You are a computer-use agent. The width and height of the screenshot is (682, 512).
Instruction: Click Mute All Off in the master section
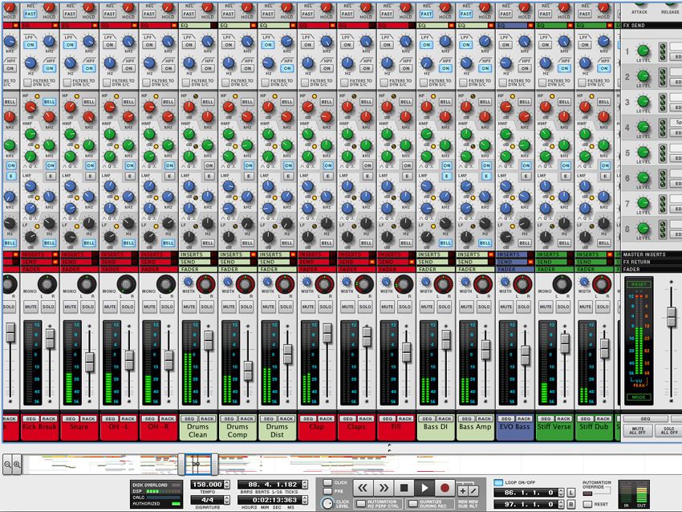coord(638,430)
